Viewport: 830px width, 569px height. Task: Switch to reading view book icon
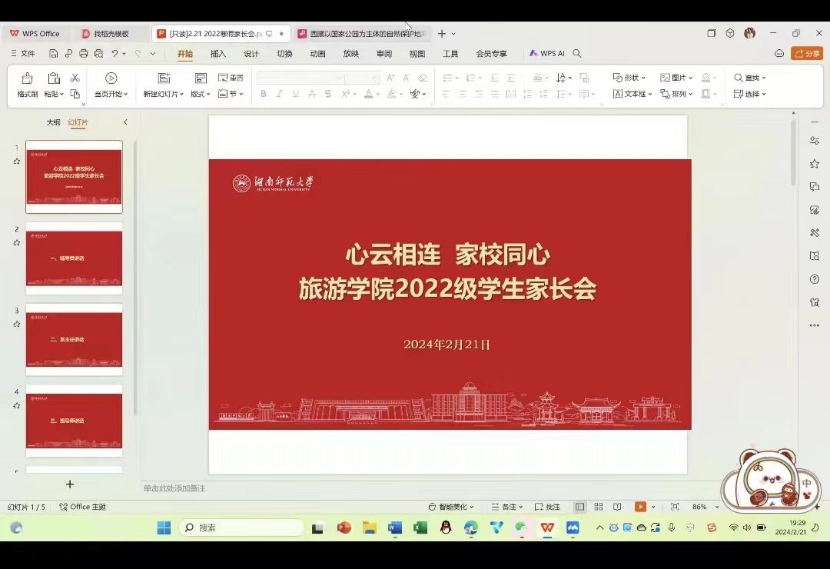617,507
